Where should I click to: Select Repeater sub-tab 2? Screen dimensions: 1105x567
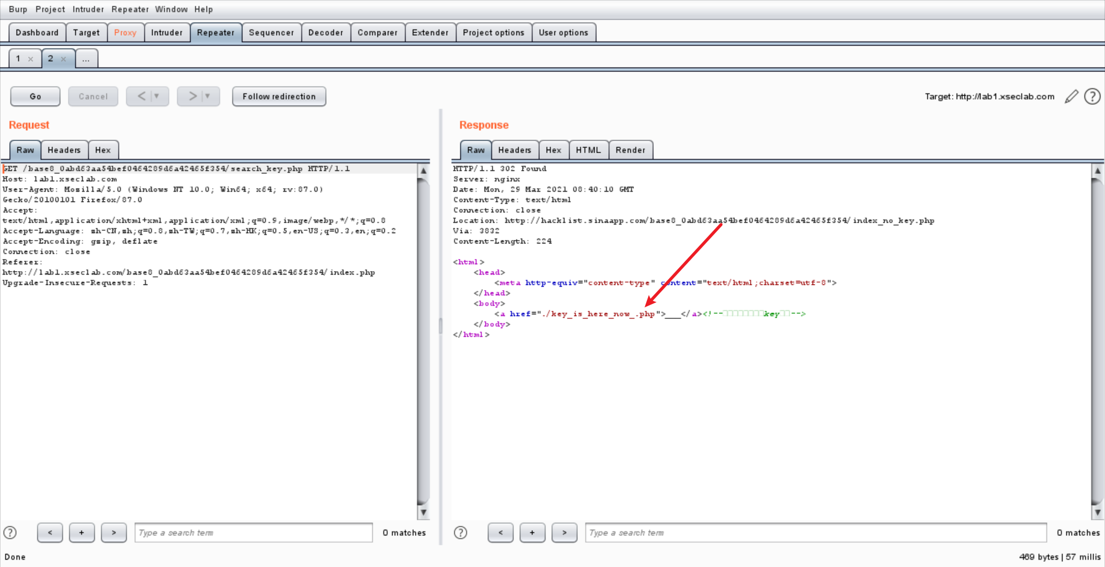(x=51, y=59)
